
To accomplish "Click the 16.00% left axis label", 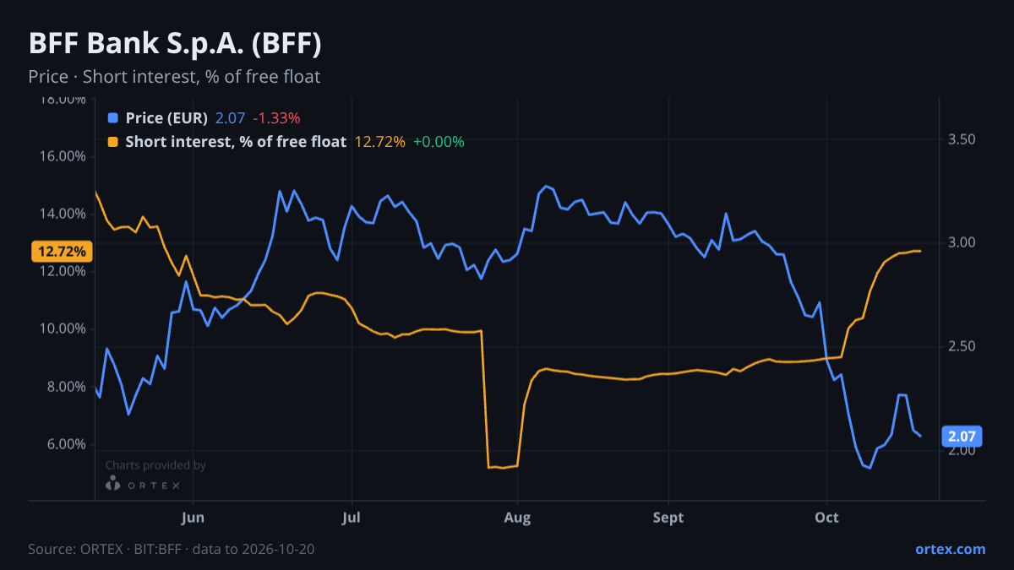I will click(x=62, y=156).
